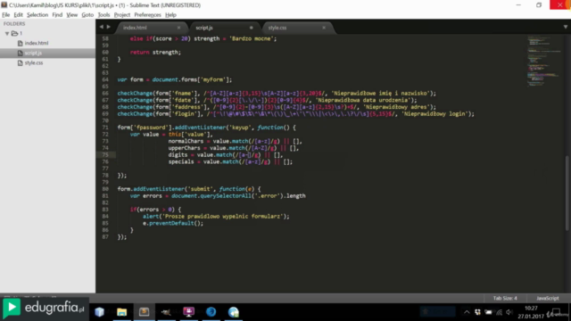Click line number 64 in gutter
Screen dimensions: 571x321
105,79
